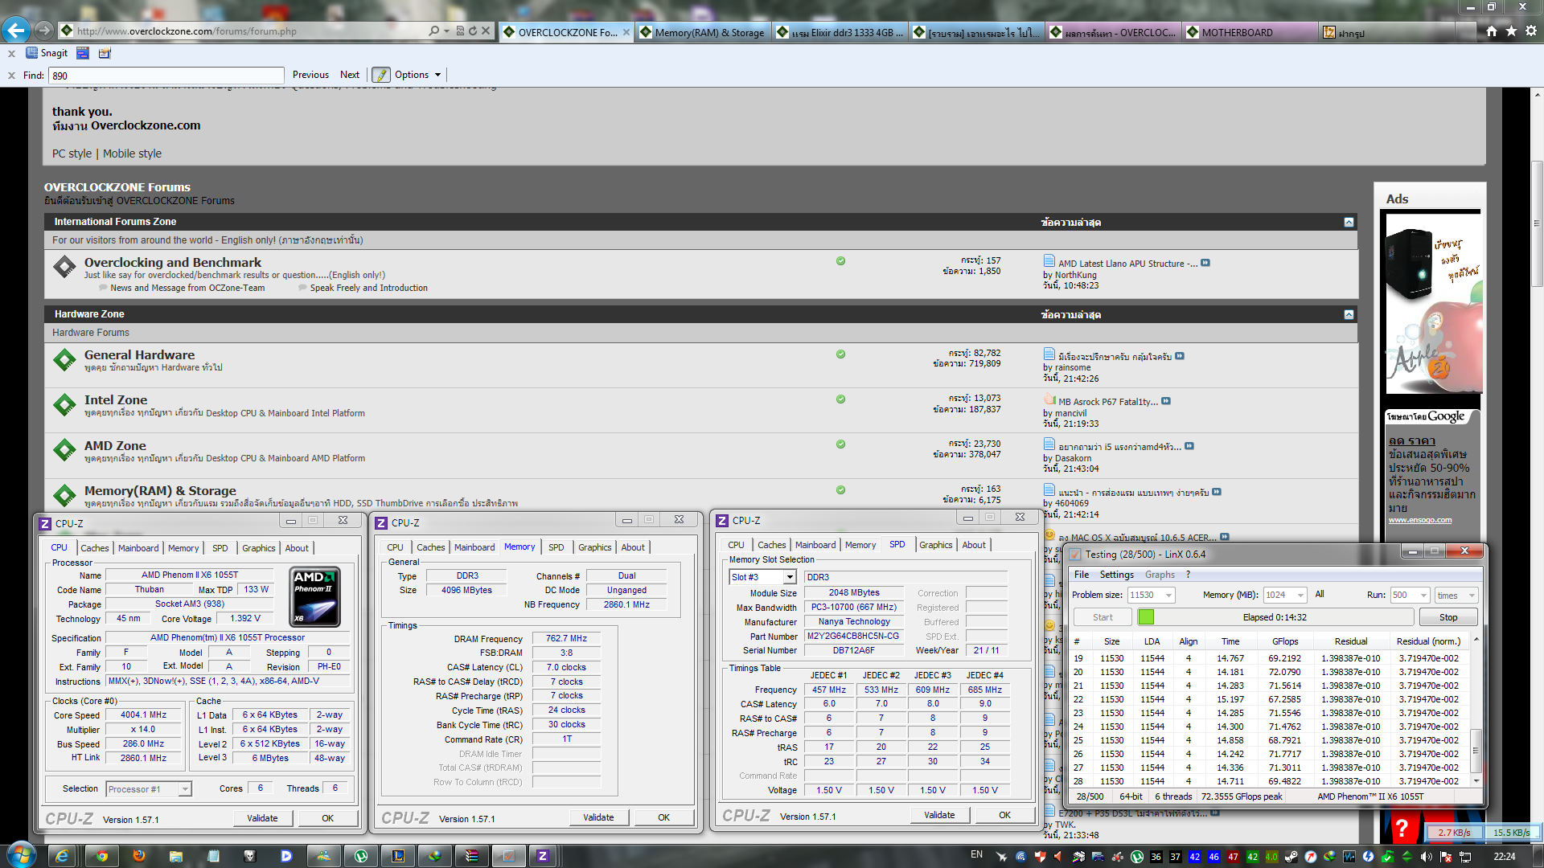This screenshot has width=1544, height=868.
Task: Click the Windows Start orb
Action: point(21,854)
